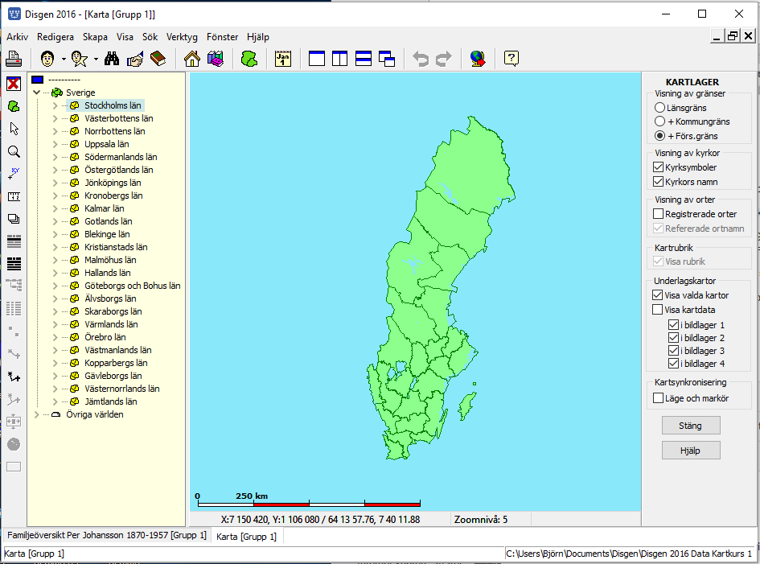760x564 pixels.
Task: Open the Arkiv menu
Action: click(x=18, y=37)
